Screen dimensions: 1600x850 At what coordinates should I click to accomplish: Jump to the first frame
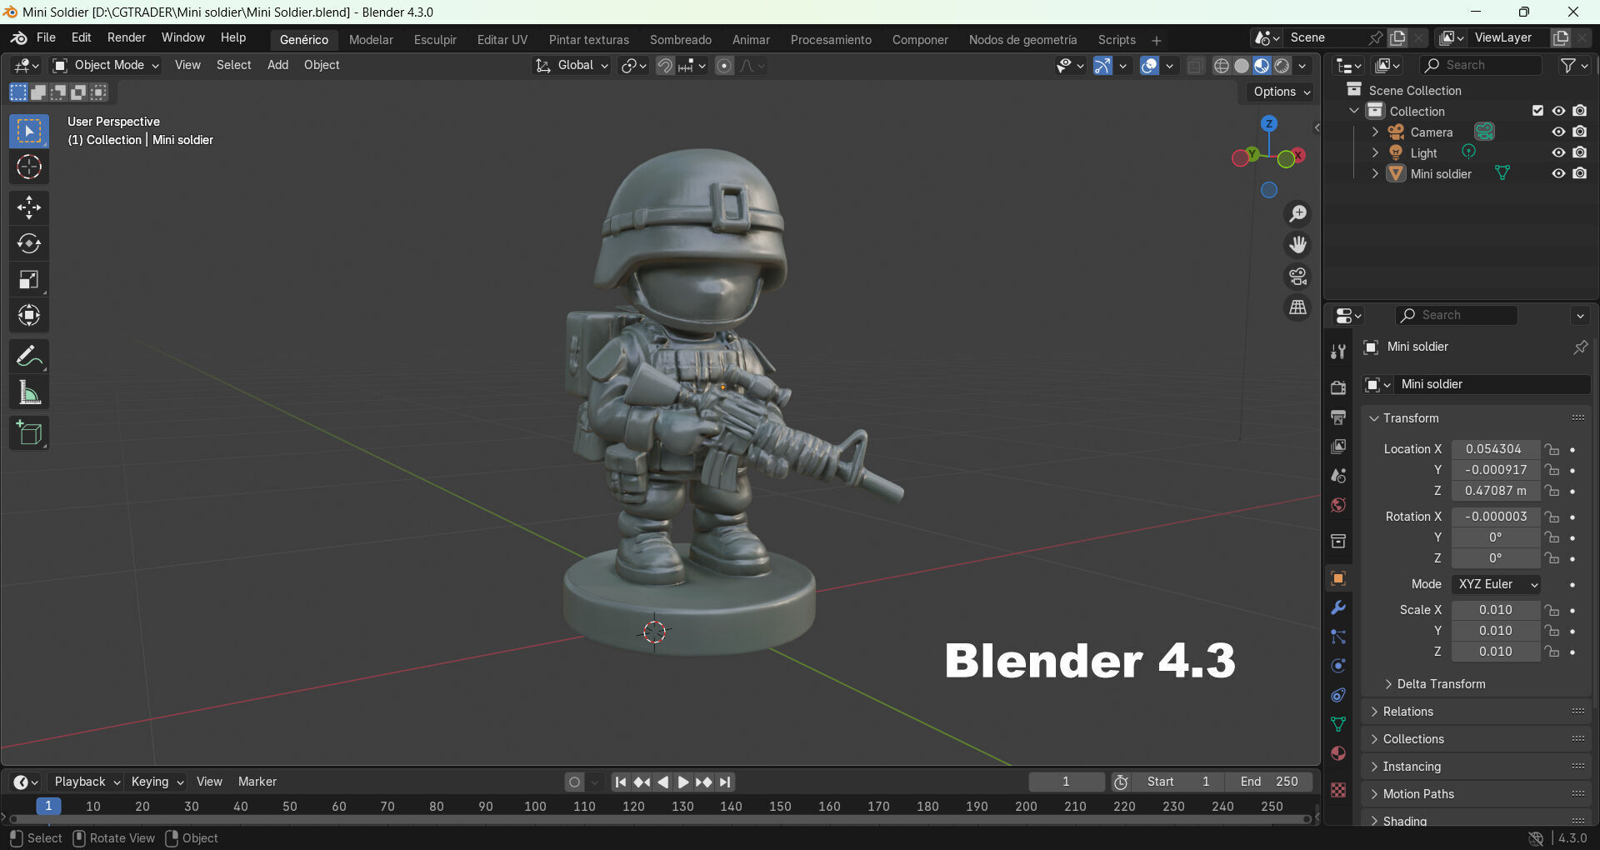(620, 782)
